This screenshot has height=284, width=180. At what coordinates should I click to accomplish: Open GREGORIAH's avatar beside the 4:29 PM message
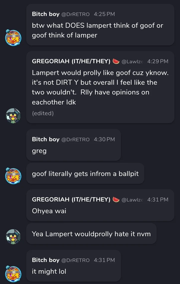point(13,116)
